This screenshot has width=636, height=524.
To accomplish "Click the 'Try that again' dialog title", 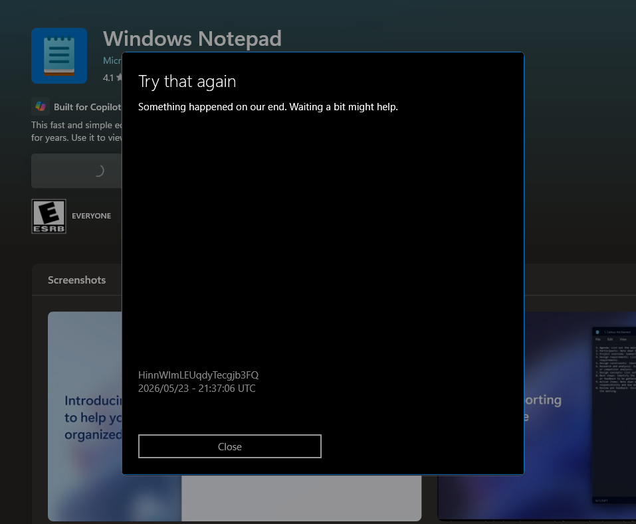I will coord(187,82).
